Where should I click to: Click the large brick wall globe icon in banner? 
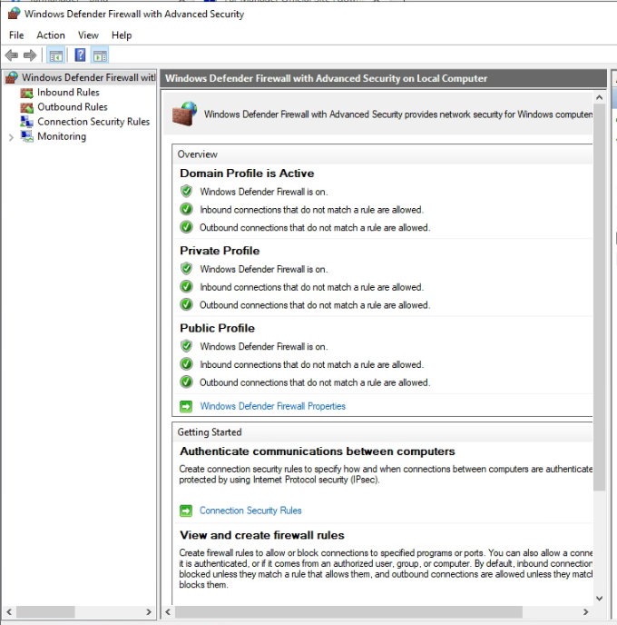(x=184, y=114)
